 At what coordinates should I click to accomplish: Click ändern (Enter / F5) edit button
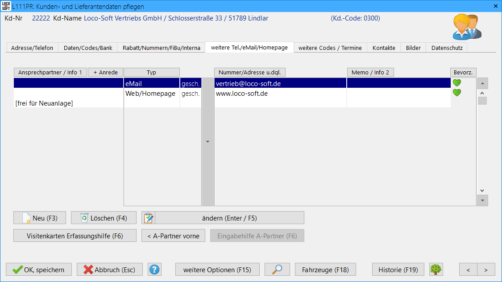point(223,218)
